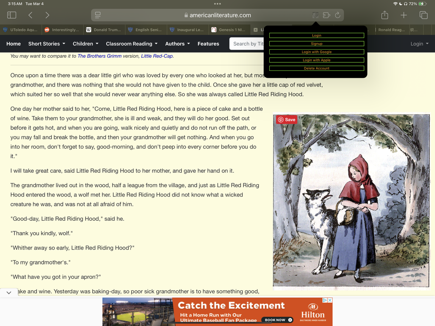The width and height of the screenshot is (435, 326).
Task: Open the AdChoices info icon
Action: 325,300
